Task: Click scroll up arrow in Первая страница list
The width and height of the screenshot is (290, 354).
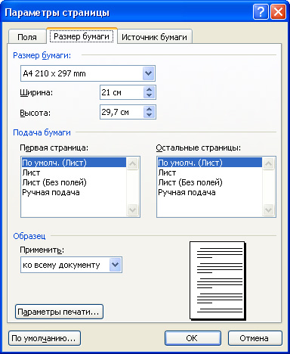Action: 132,163
